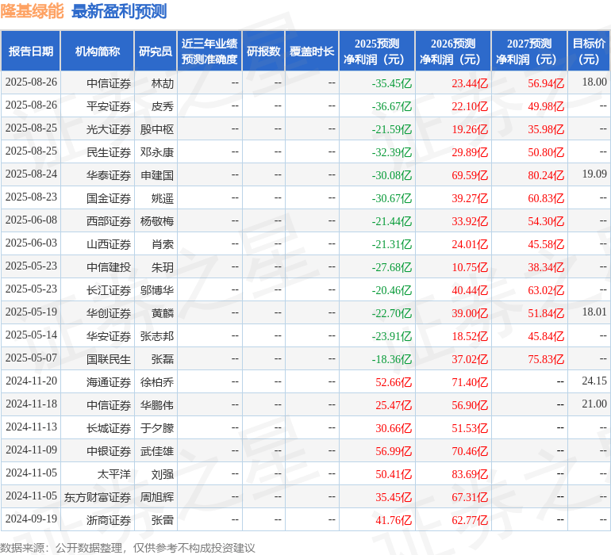Click the 覆盖时长 column header
Viewport: 611px width, 555px height.
[x=312, y=51]
